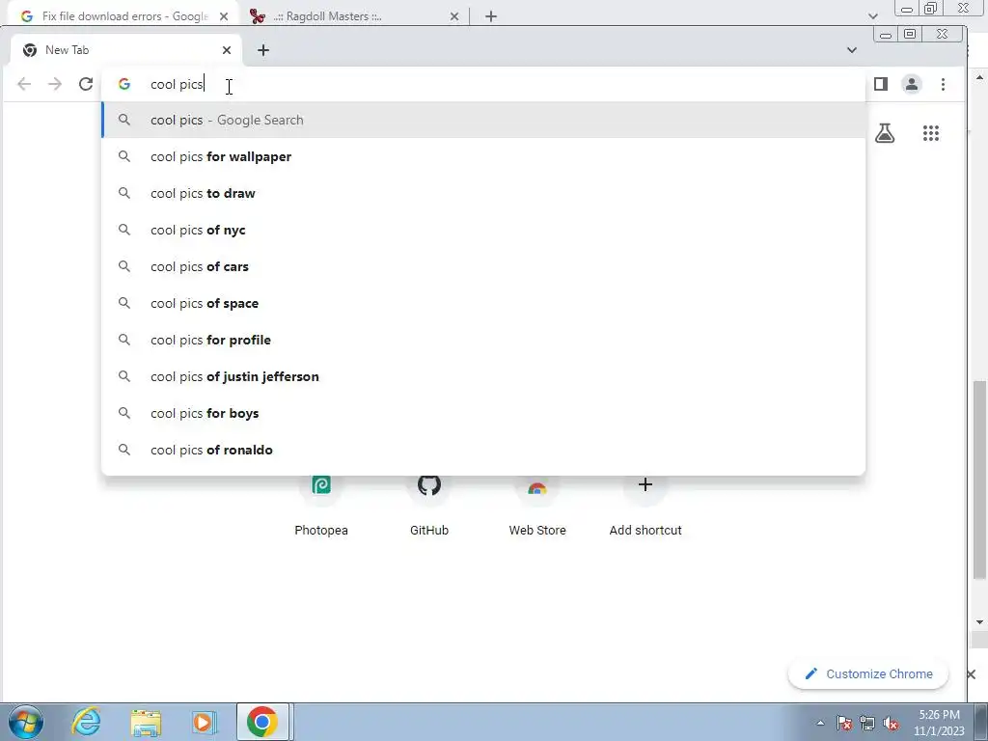Open the Windows Start menu
The image size is (988, 741).
(x=26, y=722)
